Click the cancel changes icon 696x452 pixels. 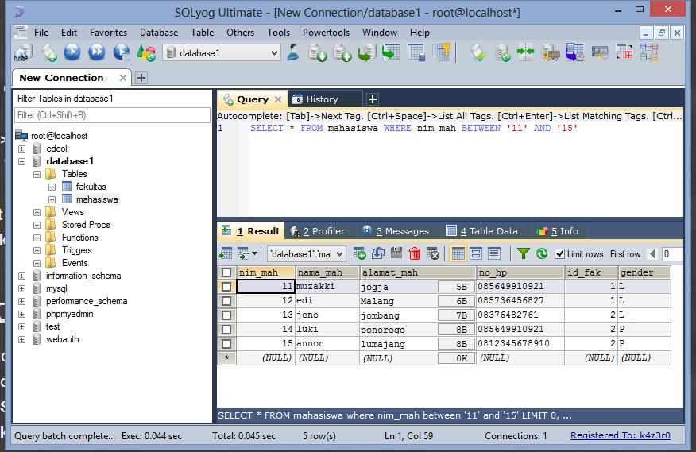[433, 253]
